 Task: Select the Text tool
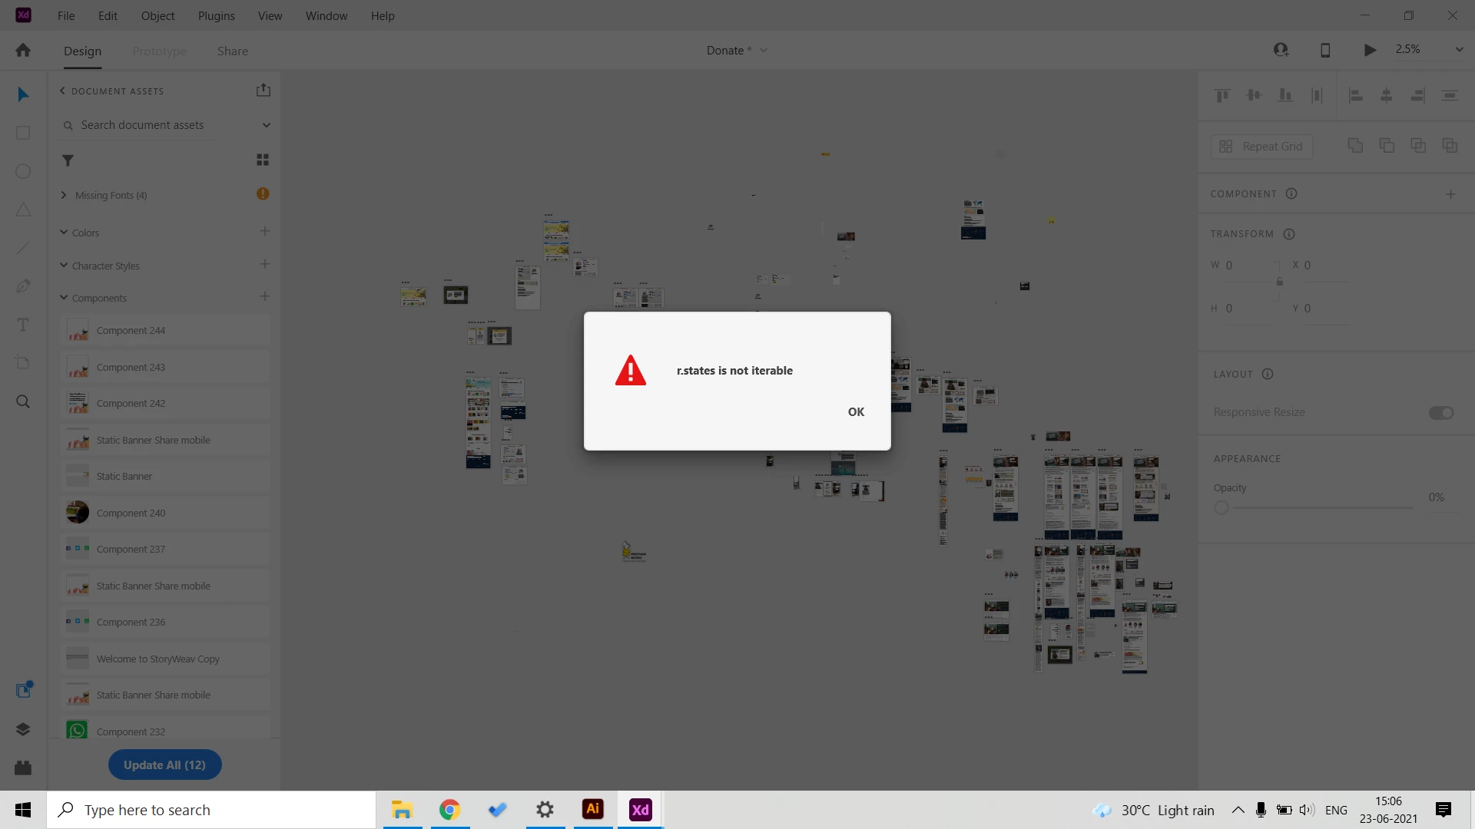(23, 325)
